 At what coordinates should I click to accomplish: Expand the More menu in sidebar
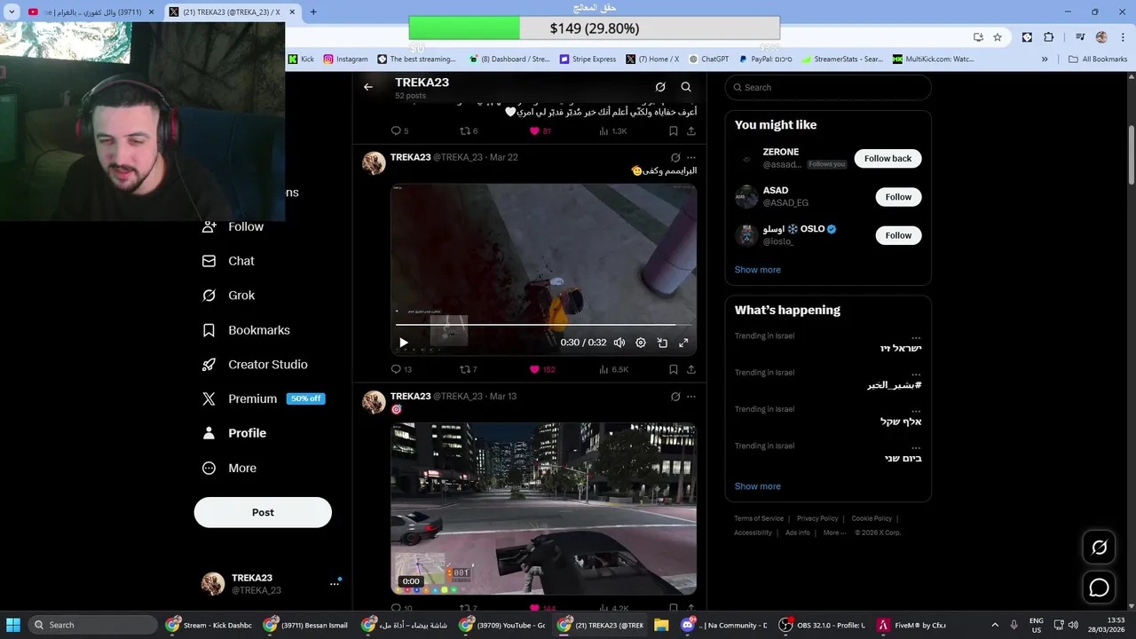click(x=229, y=468)
